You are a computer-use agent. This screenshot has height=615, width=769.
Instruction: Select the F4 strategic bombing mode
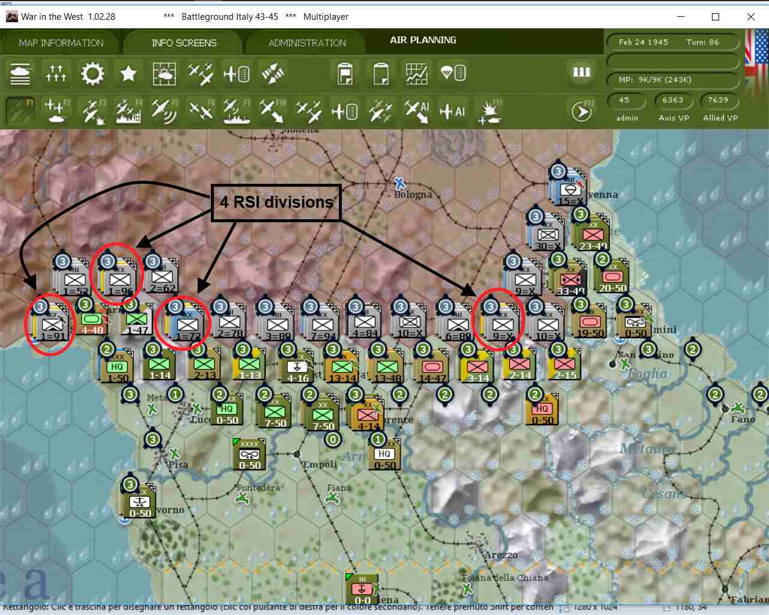tap(128, 111)
